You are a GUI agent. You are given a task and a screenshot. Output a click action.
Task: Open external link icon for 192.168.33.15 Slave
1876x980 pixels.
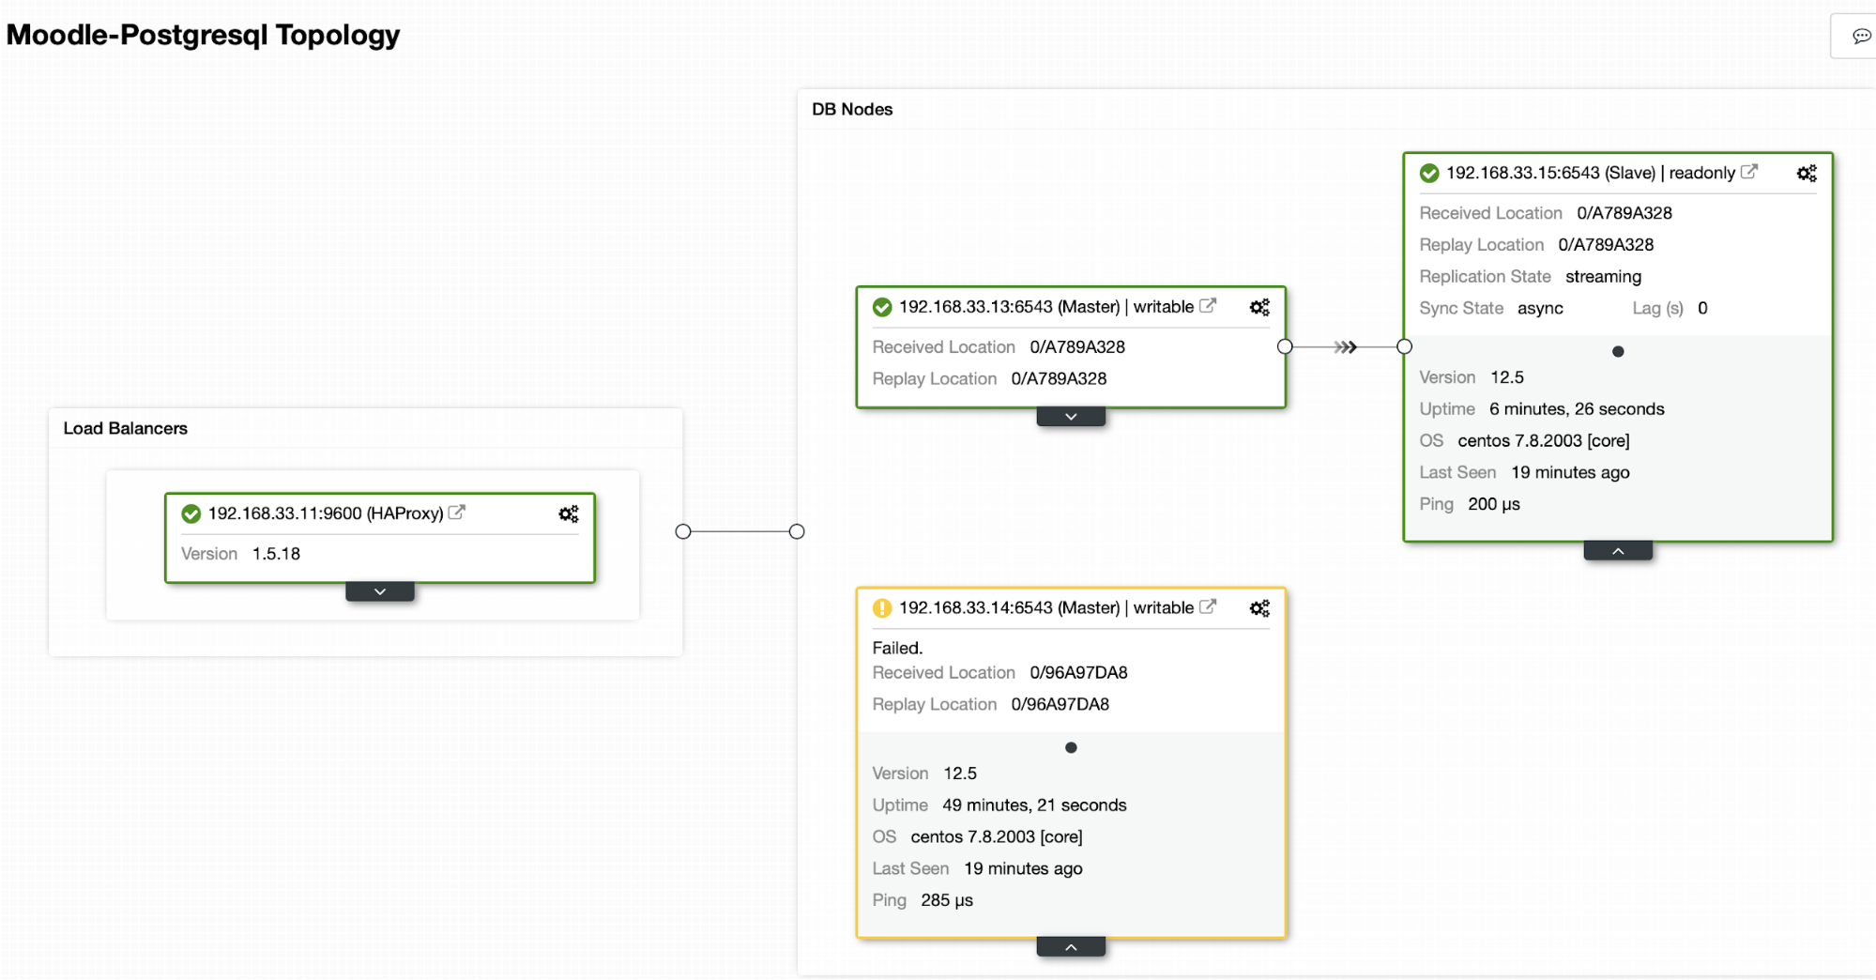pos(1749,172)
